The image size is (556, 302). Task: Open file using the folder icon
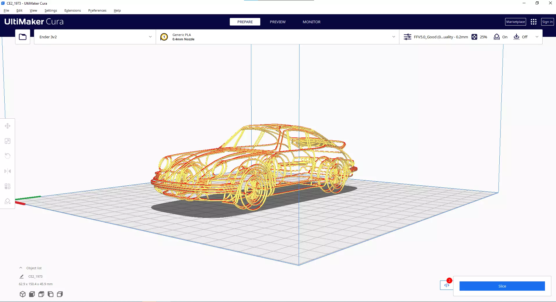pos(23,37)
